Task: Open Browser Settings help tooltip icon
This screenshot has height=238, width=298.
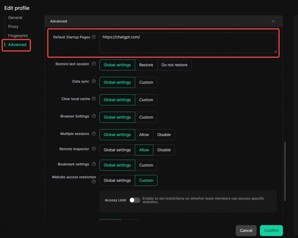Action: click(94, 116)
